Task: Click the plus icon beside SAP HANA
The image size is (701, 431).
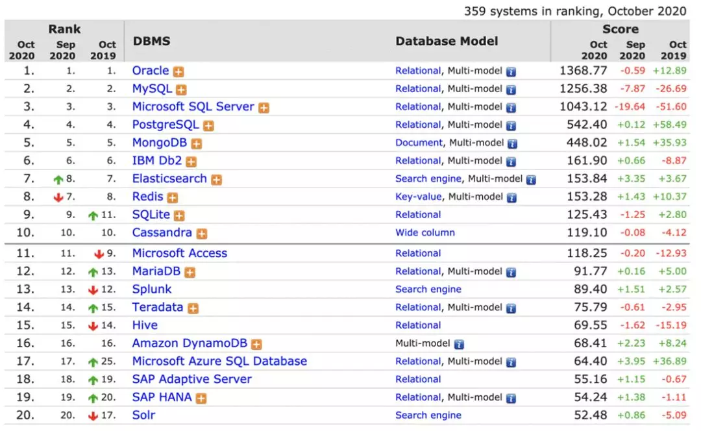Action: pyautogui.click(x=201, y=398)
